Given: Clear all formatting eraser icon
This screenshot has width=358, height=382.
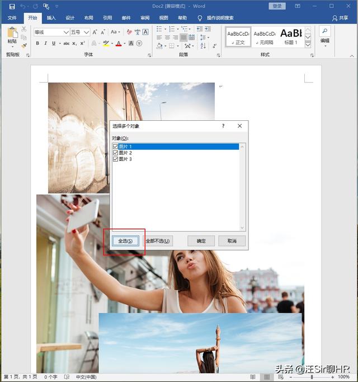Looking at the screenshot, I should [x=129, y=32].
